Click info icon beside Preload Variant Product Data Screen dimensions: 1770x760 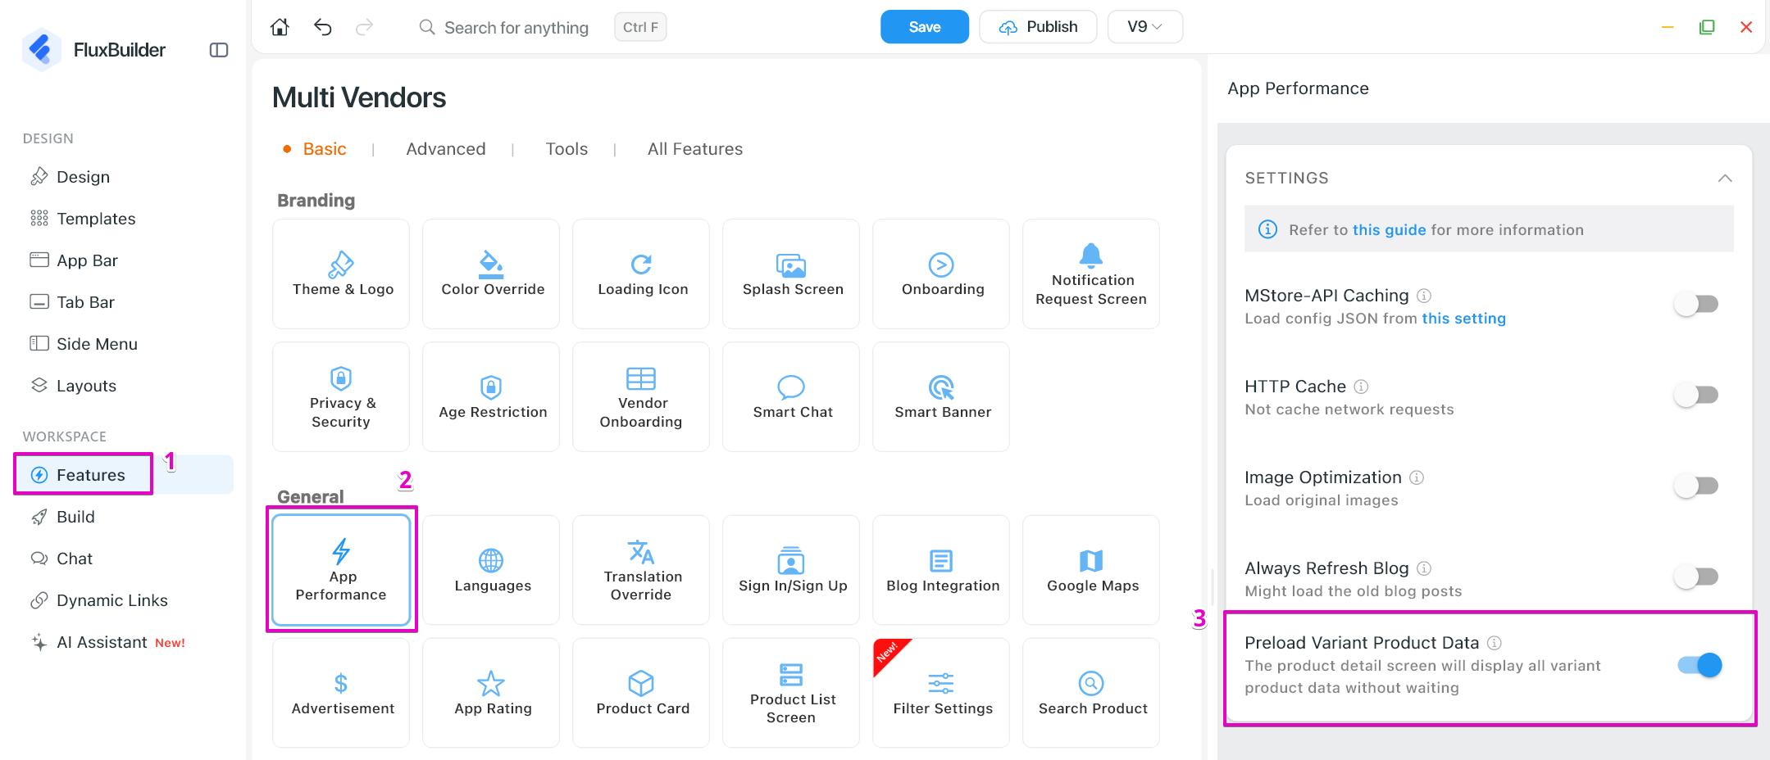[x=1495, y=643]
